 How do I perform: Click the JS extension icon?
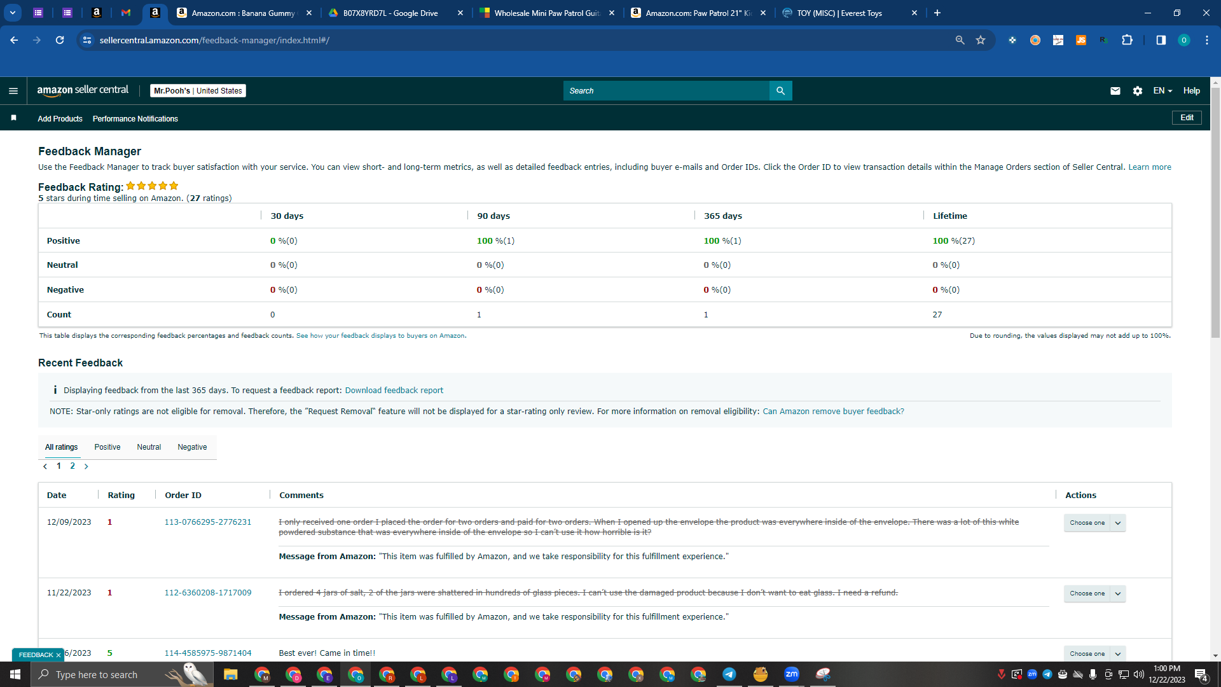pyautogui.click(x=1080, y=40)
